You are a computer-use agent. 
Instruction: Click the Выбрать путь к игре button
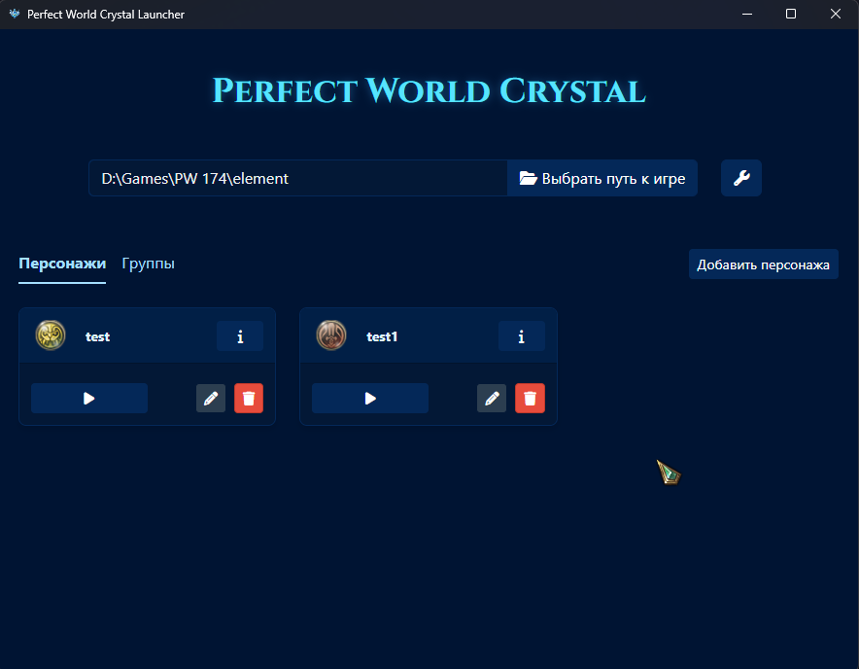pyautogui.click(x=602, y=178)
